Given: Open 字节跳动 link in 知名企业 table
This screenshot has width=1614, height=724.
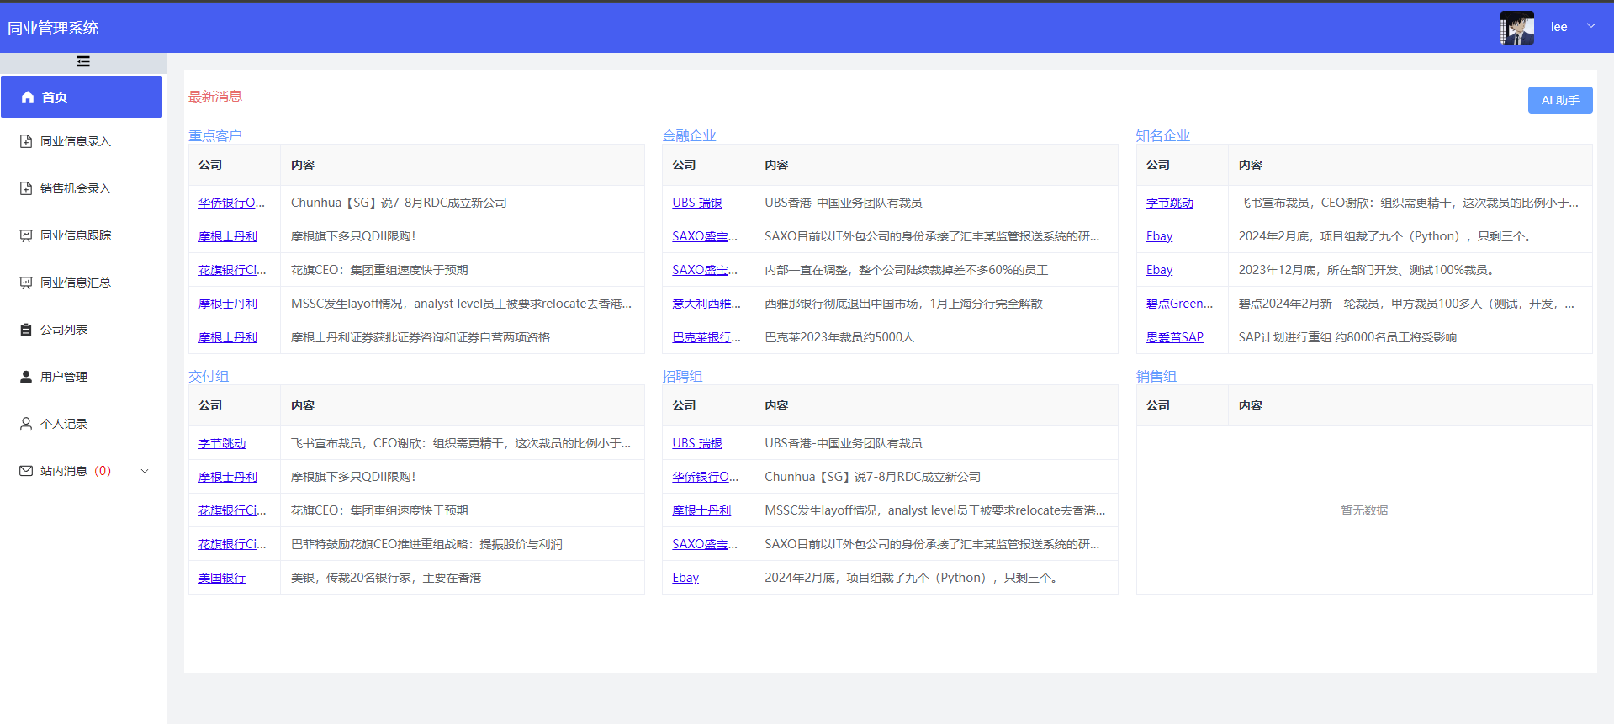Looking at the screenshot, I should tap(1170, 203).
